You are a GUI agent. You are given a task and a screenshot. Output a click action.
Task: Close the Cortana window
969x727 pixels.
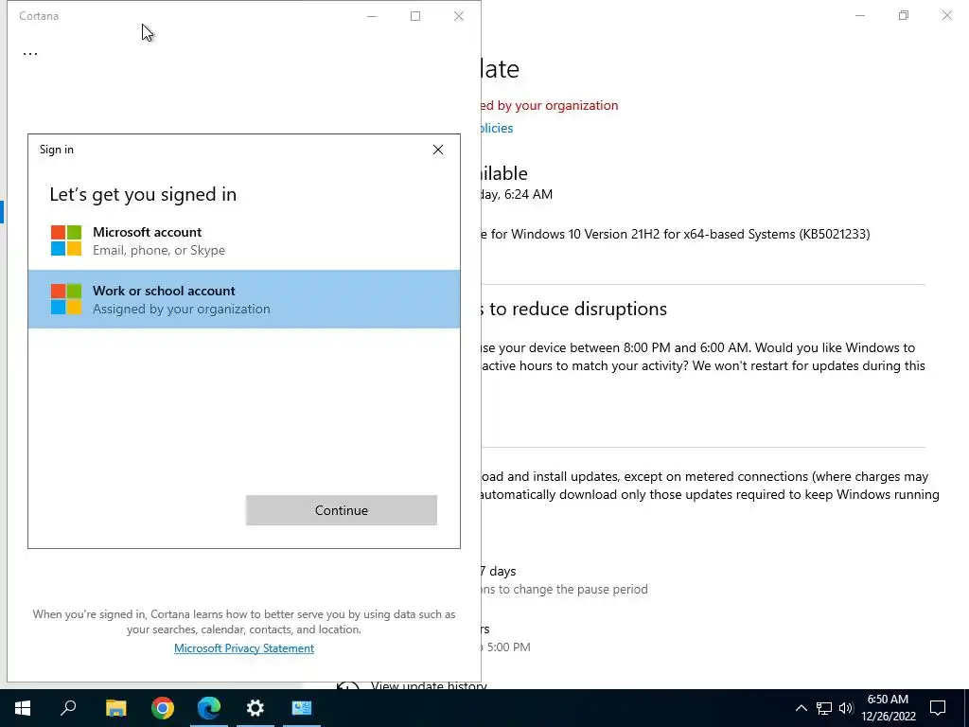(459, 16)
